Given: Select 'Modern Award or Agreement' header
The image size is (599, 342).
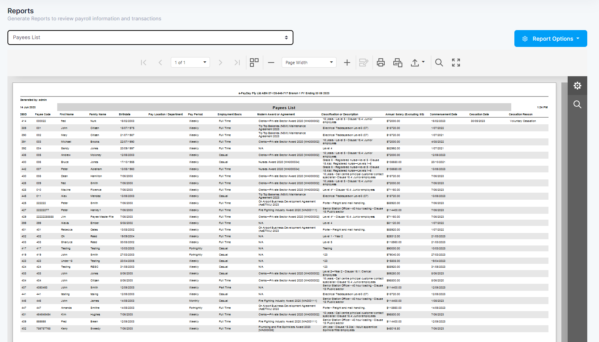Looking at the screenshot, I should 276,115.
